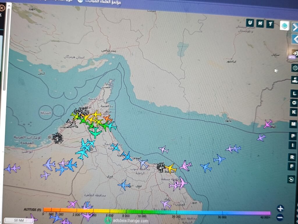Click the U filter button
298x224 pixels.
(250, 23)
